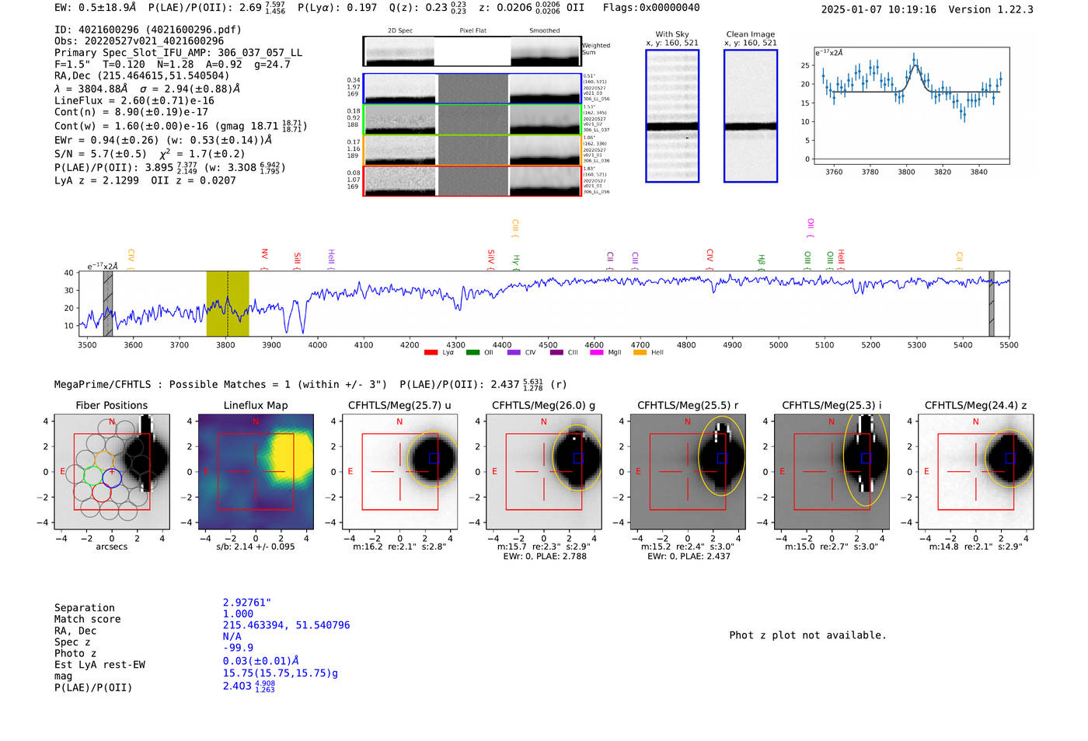This screenshot has width=1088, height=741.
Task: Select the orange-bordered 2D spectrum row
Action: point(472,150)
